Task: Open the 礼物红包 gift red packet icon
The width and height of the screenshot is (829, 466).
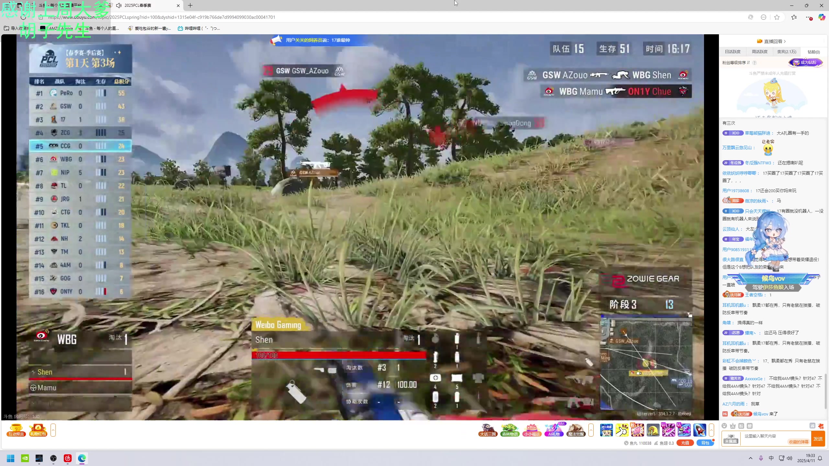Action: (x=38, y=430)
